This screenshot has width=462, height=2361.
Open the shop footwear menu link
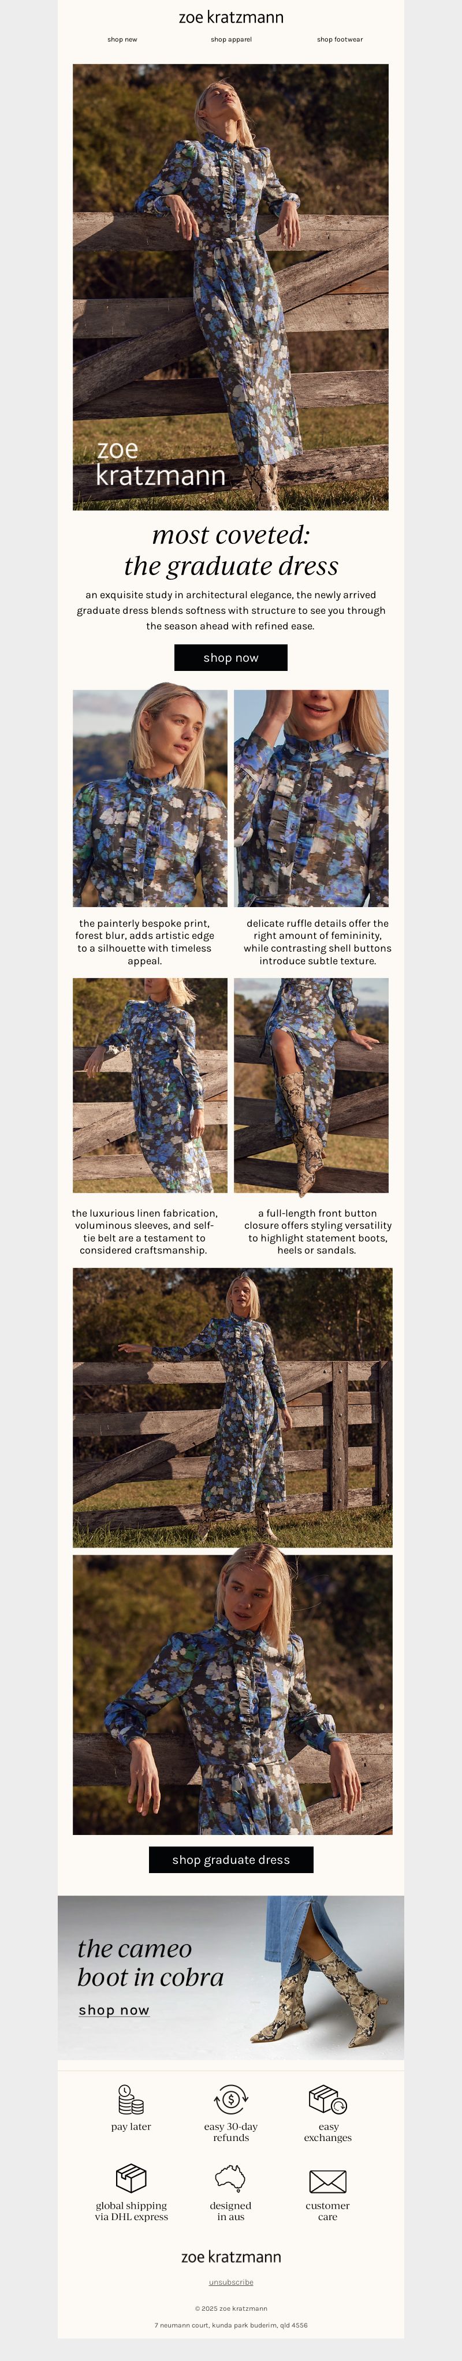(x=340, y=39)
